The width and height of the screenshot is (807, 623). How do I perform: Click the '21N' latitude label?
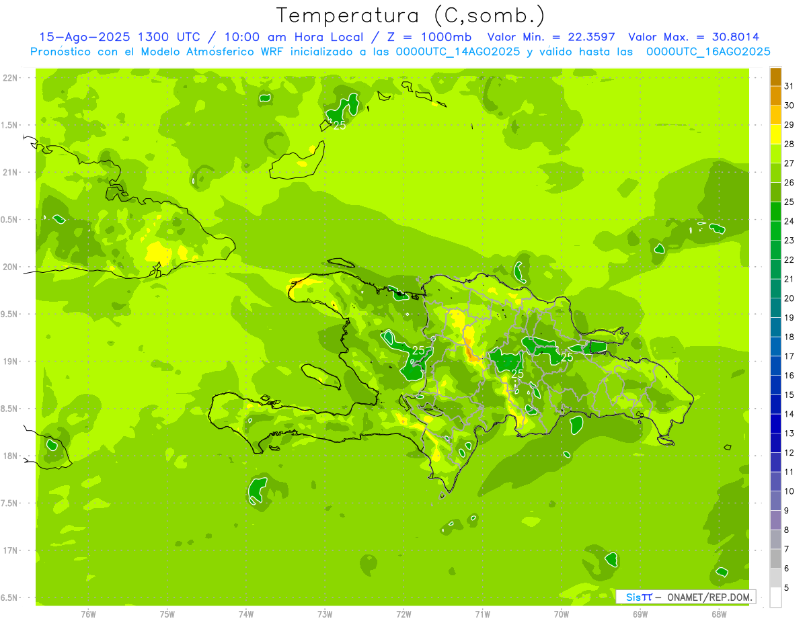[x=10, y=173]
